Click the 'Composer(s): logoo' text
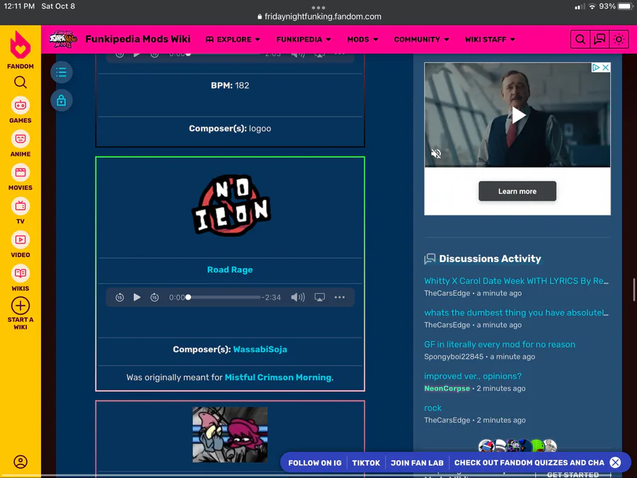637x478 pixels. tap(230, 128)
